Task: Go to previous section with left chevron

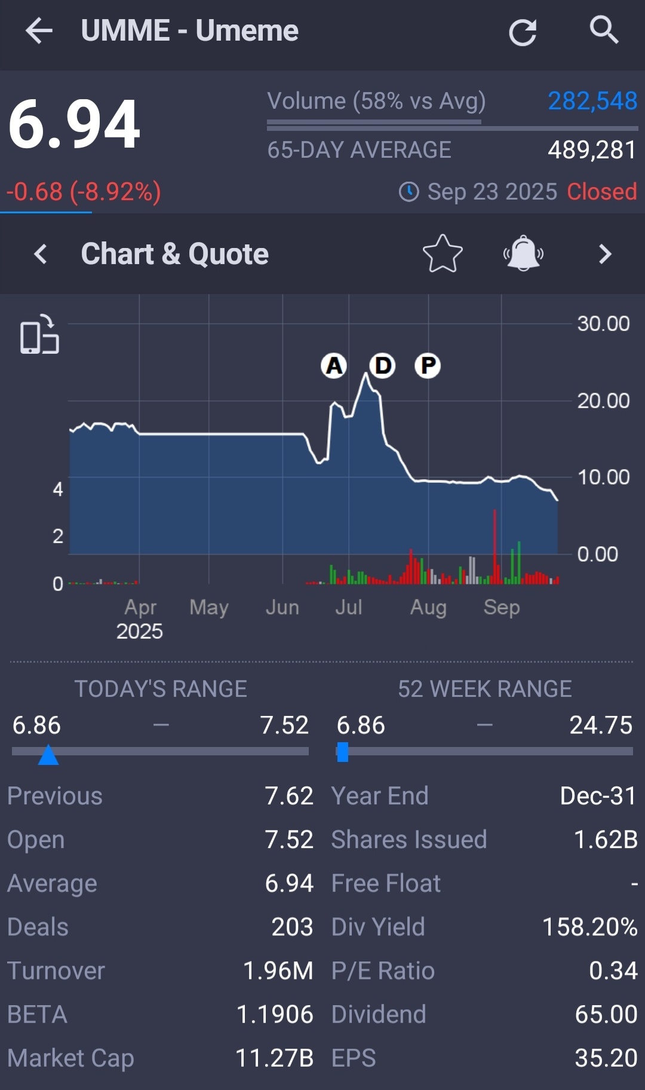Action: 40,254
